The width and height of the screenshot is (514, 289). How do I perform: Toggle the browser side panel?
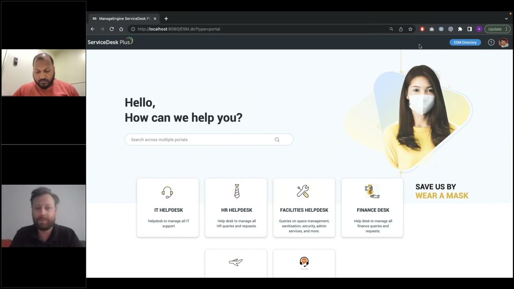point(469,29)
